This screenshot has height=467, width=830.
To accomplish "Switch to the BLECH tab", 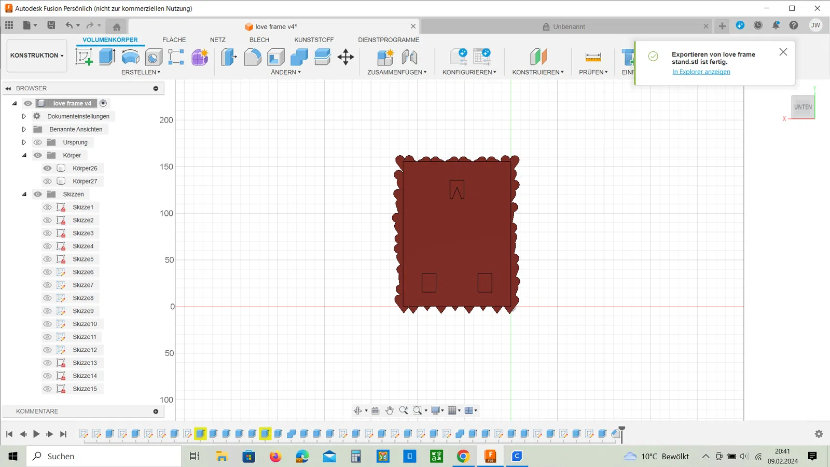I will [259, 40].
